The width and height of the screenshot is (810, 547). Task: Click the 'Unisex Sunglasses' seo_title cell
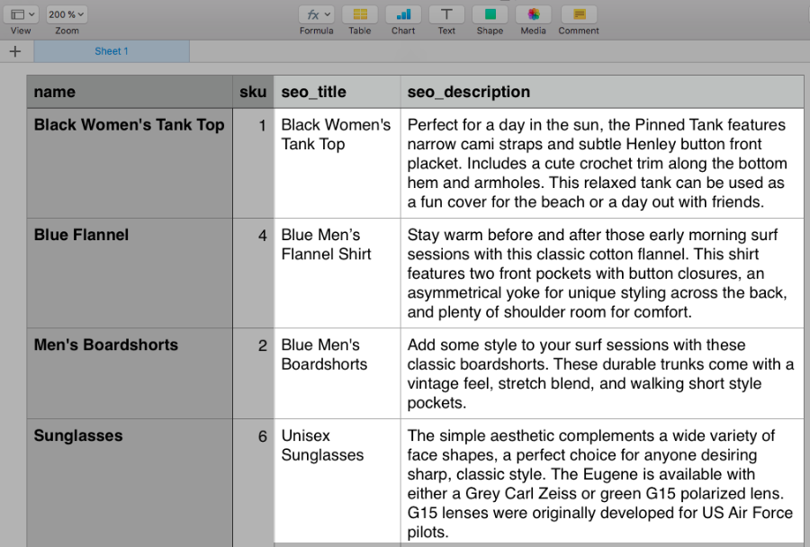[337, 481]
